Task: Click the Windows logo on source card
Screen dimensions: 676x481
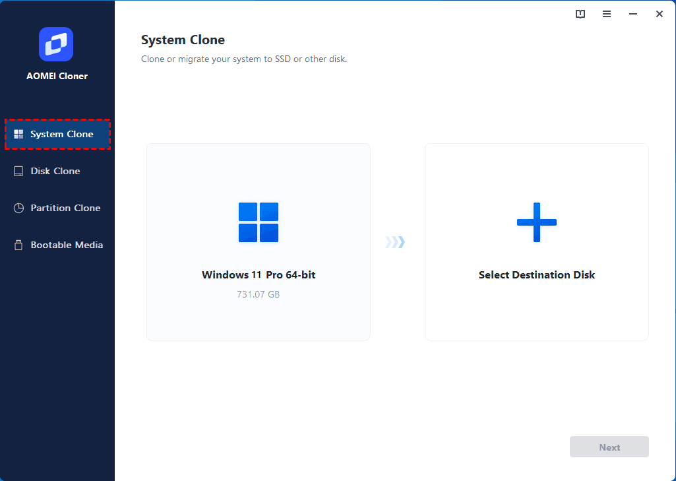Action: click(x=259, y=222)
